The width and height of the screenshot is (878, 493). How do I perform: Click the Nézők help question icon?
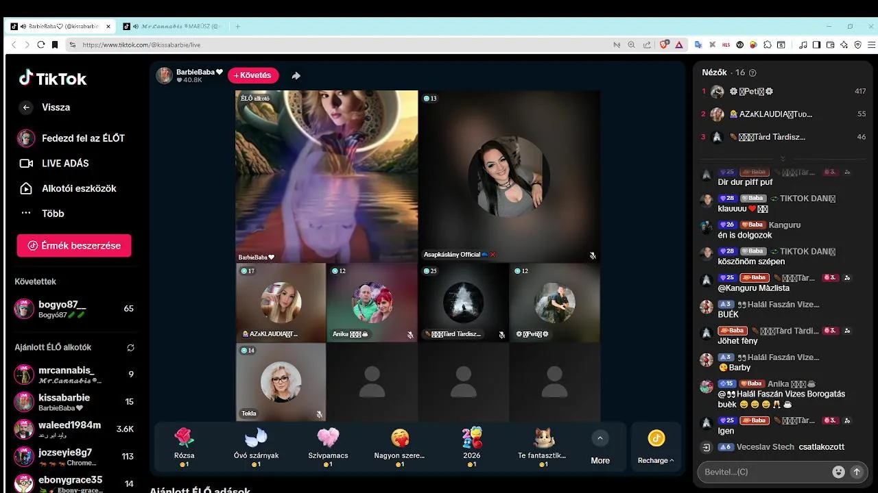[x=752, y=73]
